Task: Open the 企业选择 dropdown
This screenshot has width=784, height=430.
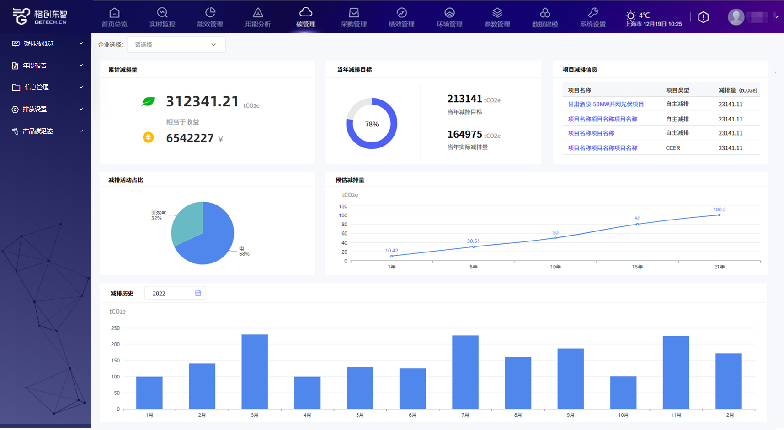Action: [x=176, y=45]
